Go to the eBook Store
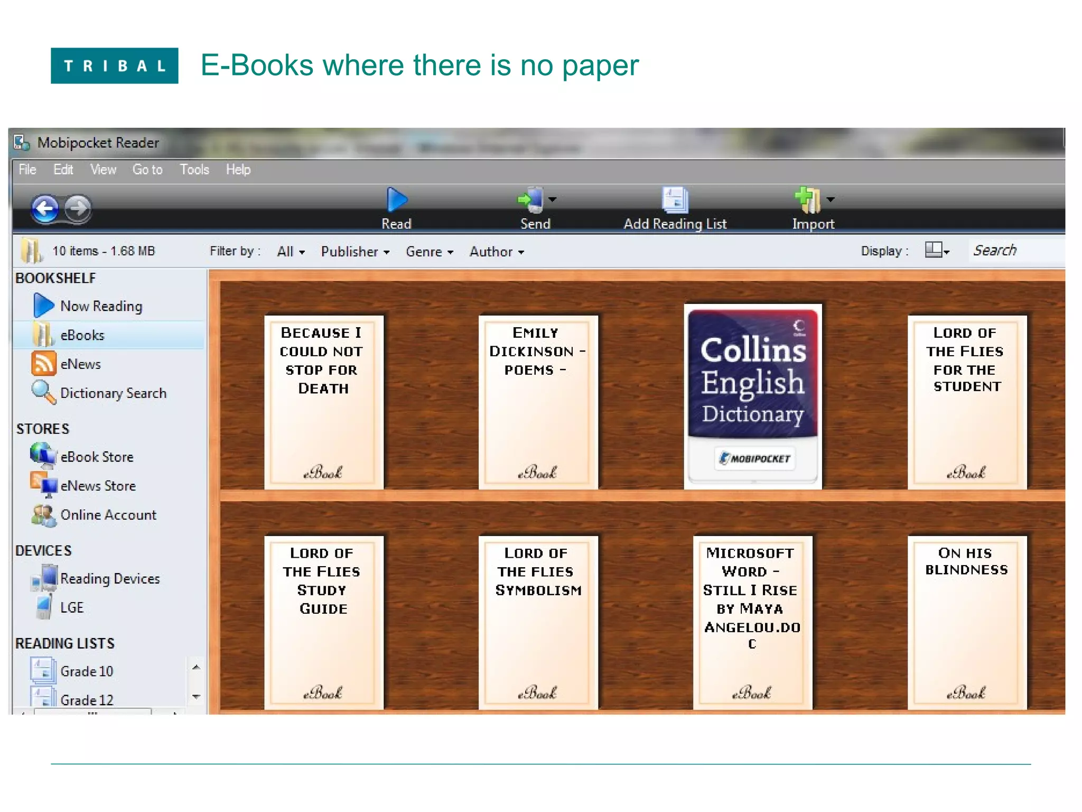Viewport: 1082px width, 812px height. pyautogui.click(x=97, y=457)
